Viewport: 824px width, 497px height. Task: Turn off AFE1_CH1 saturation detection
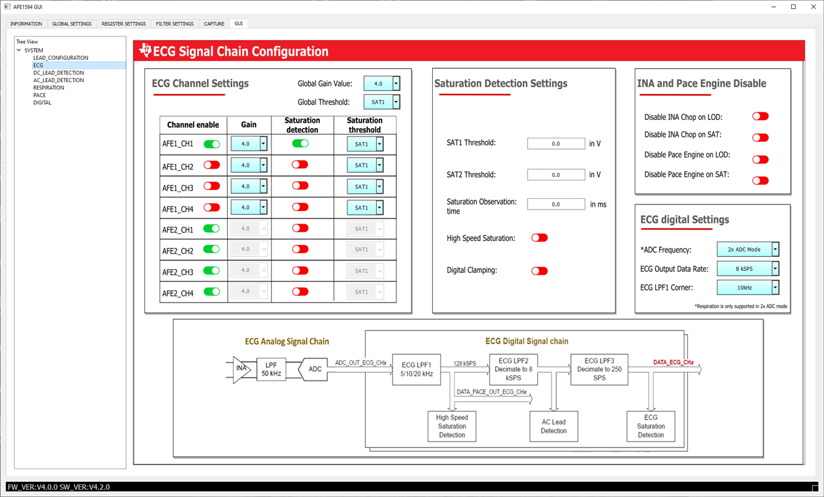point(300,143)
